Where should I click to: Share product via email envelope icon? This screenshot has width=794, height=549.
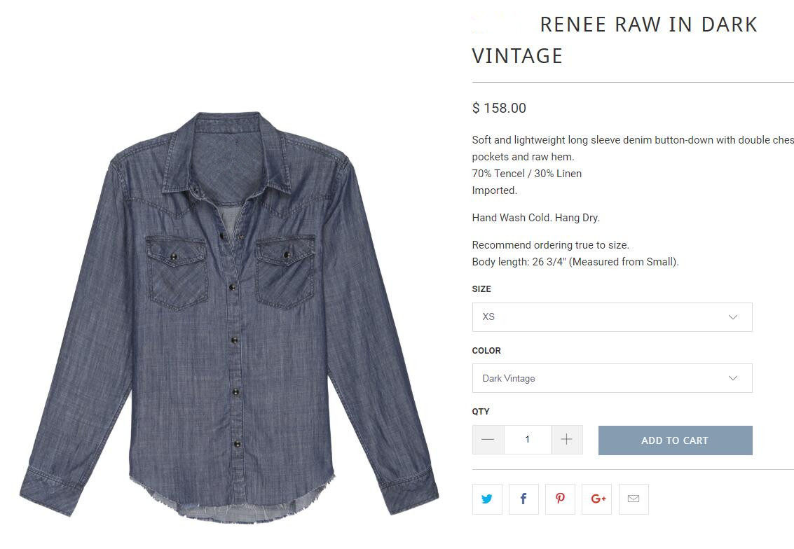(634, 499)
